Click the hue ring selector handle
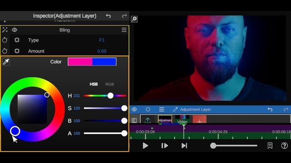 (15, 131)
